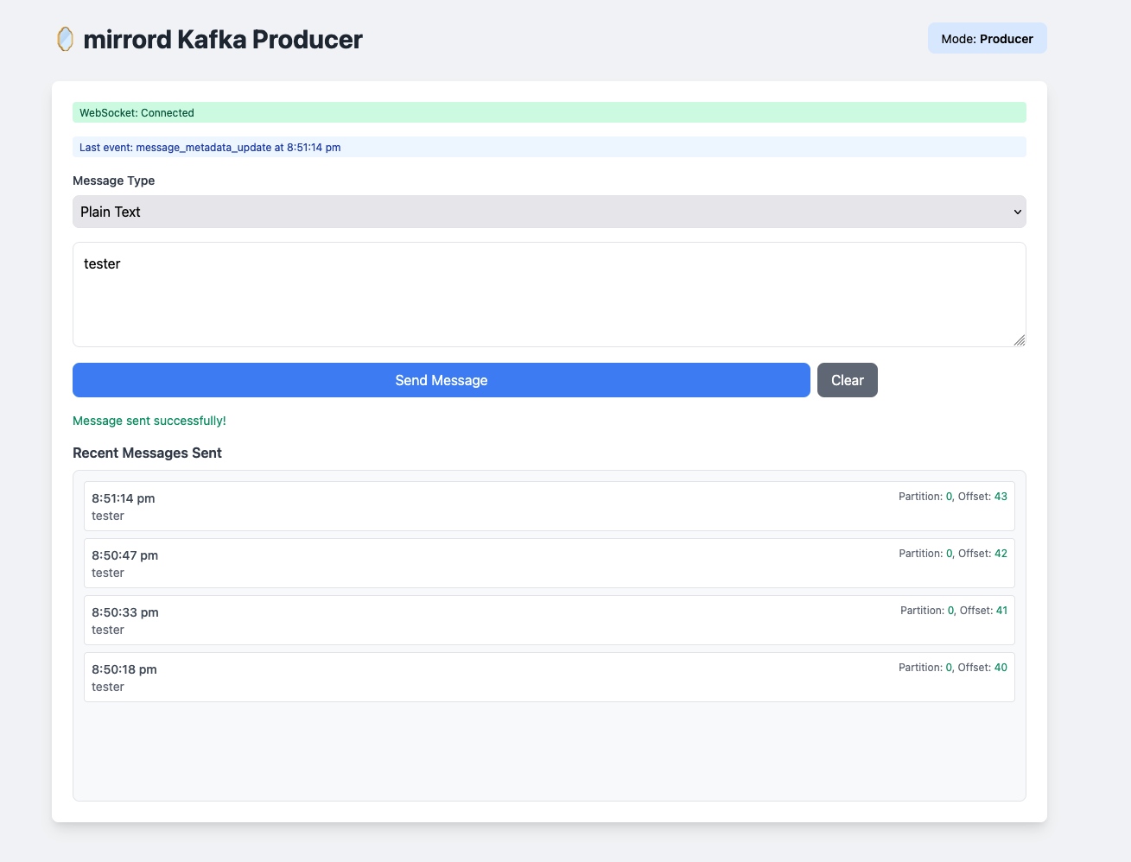Open the Message Type dropdown
Screen dimensions: 1131x862
coord(549,212)
